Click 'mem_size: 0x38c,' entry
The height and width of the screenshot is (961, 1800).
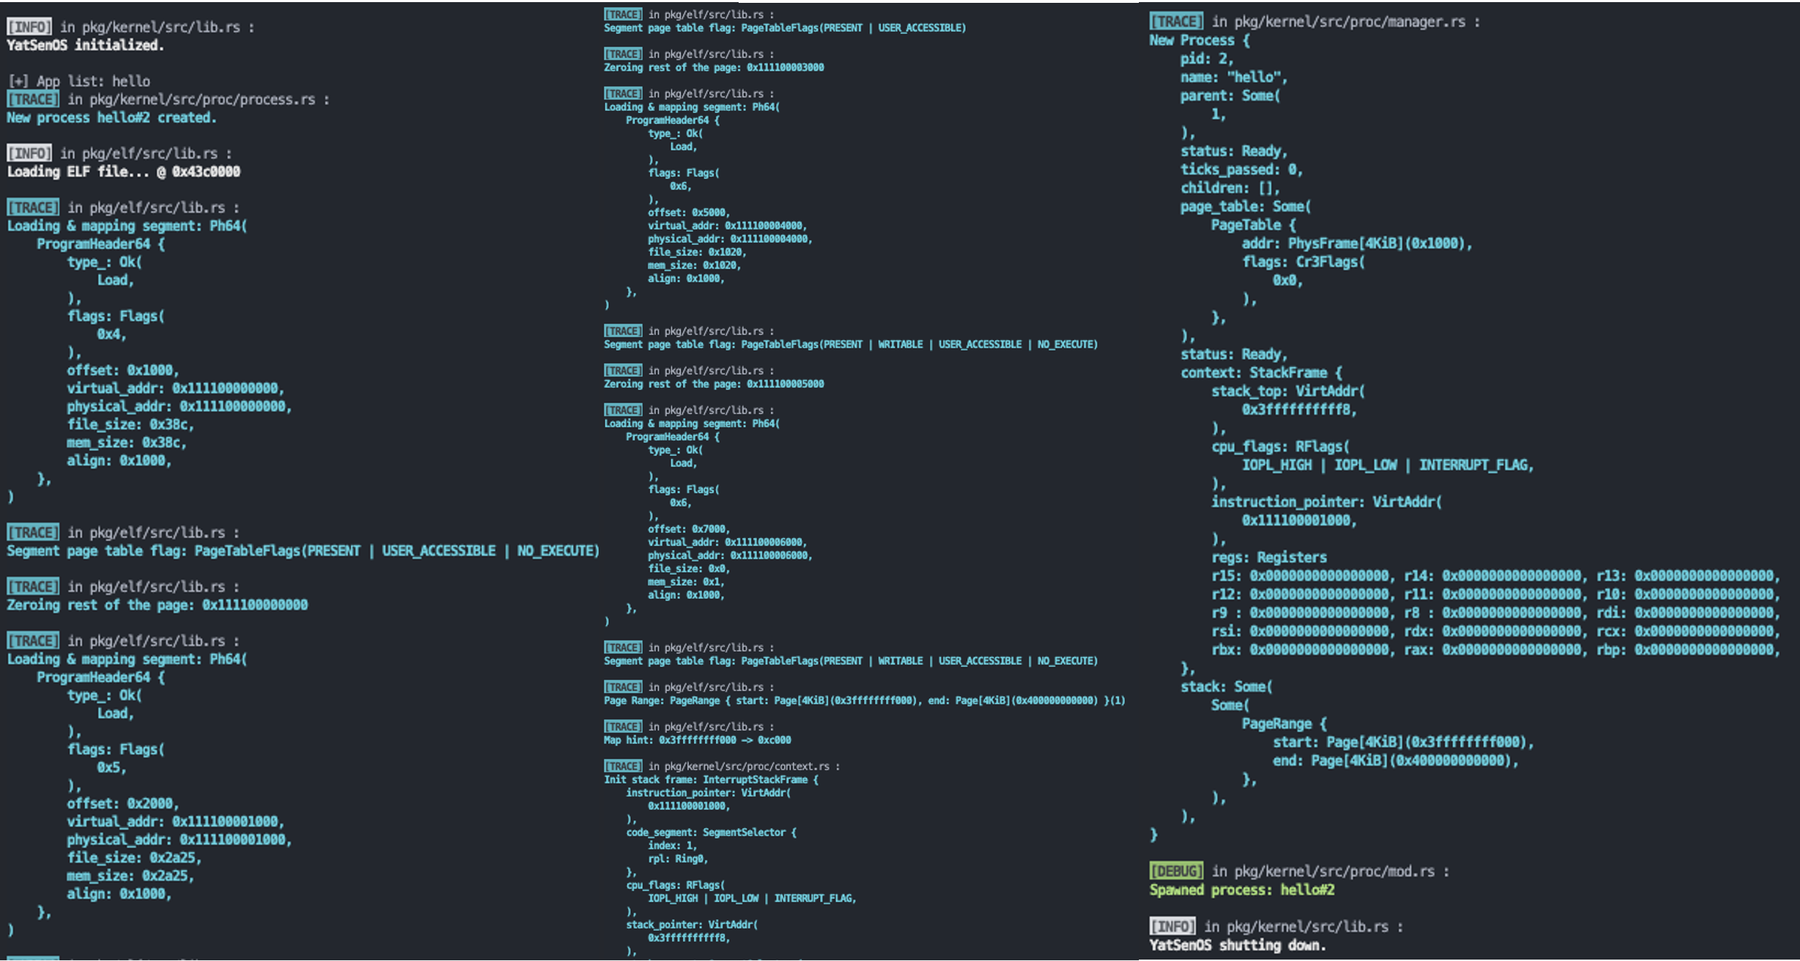click(x=127, y=442)
